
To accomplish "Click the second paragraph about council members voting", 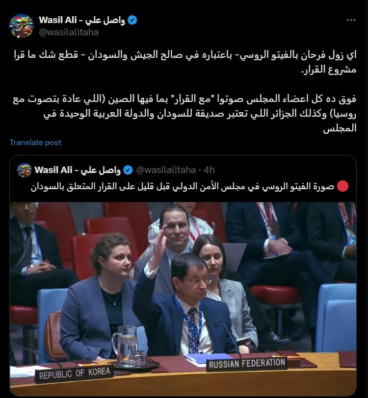I will (x=184, y=113).
